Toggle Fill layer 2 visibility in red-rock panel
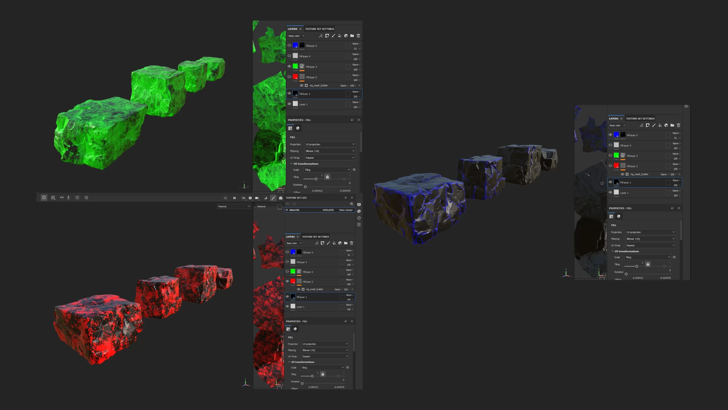The height and width of the screenshot is (410, 728). (x=287, y=281)
